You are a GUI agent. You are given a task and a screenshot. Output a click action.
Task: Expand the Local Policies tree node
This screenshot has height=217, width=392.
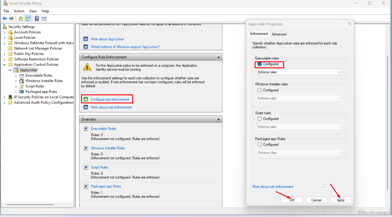[x=4, y=38]
